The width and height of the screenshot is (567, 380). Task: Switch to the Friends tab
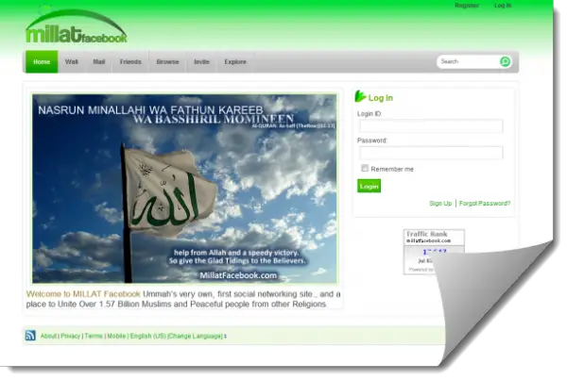pos(130,61)
